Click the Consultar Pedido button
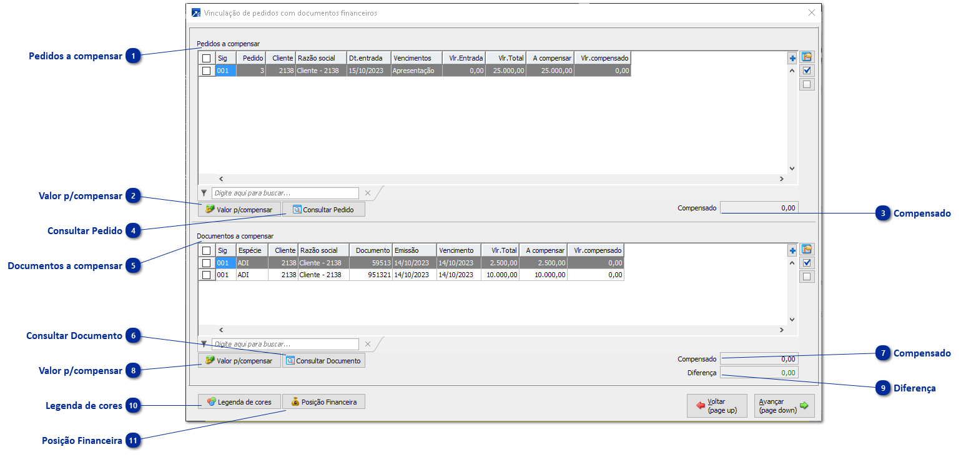Image resolution: width=961 pixels, height=457 pixels. point(323,209)
